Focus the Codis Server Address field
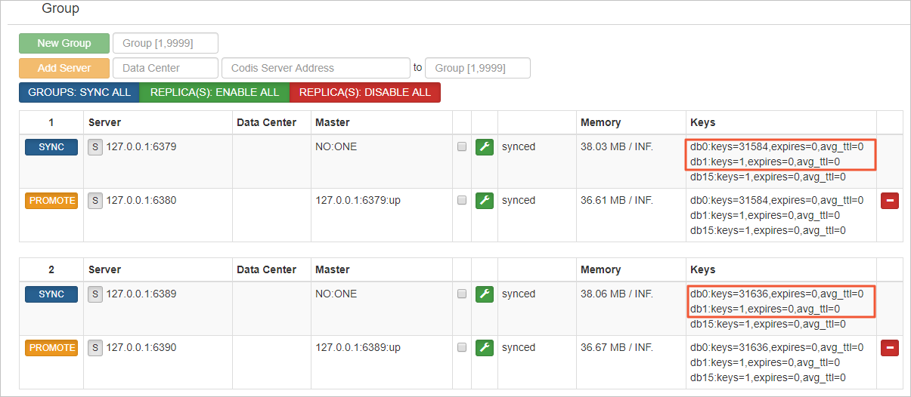The height and width of the screenshot is (397, 911). [x=316, y=68]
